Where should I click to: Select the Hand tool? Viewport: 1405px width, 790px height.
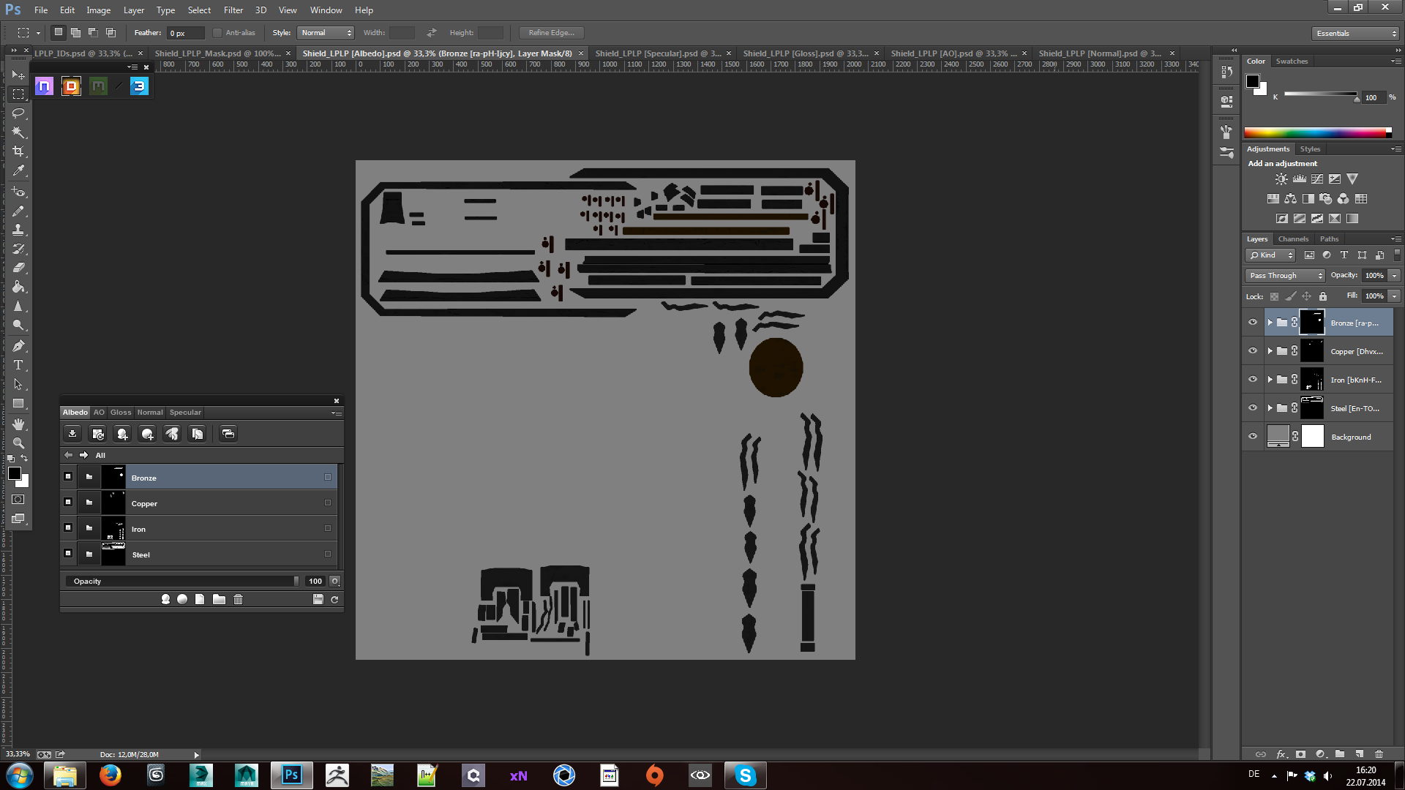(18, 424)
